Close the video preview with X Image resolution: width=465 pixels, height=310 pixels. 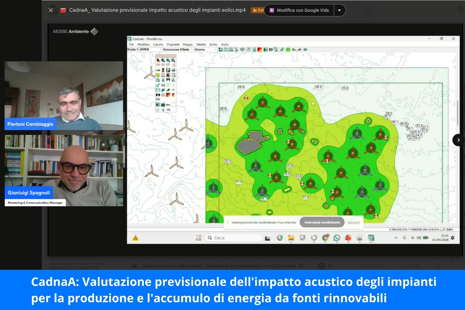click(x=51, y=10)
